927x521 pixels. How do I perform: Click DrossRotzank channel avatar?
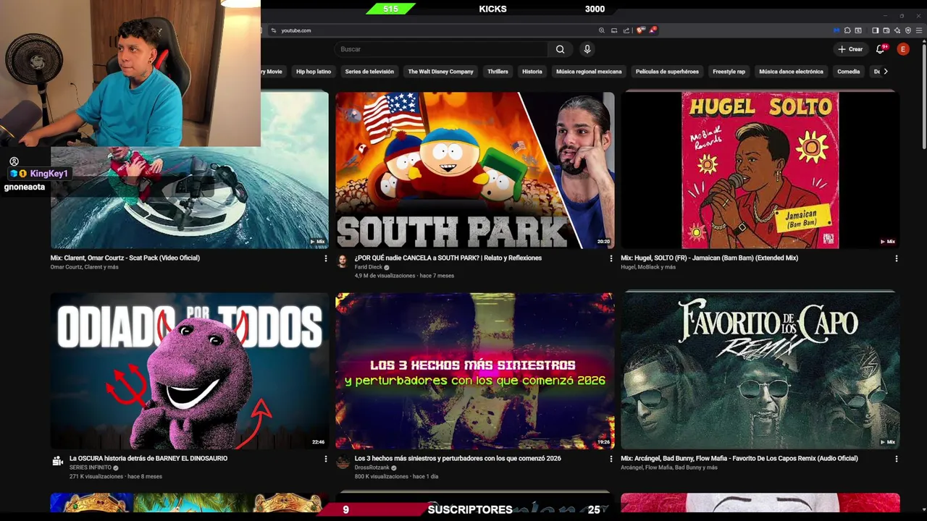343,462
